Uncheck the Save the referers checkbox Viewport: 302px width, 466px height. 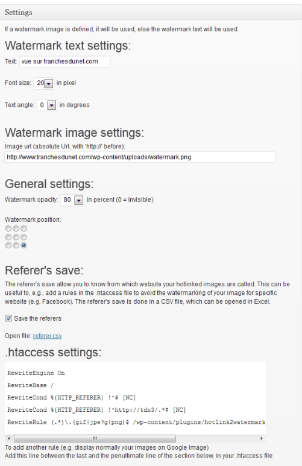(8, 318)
